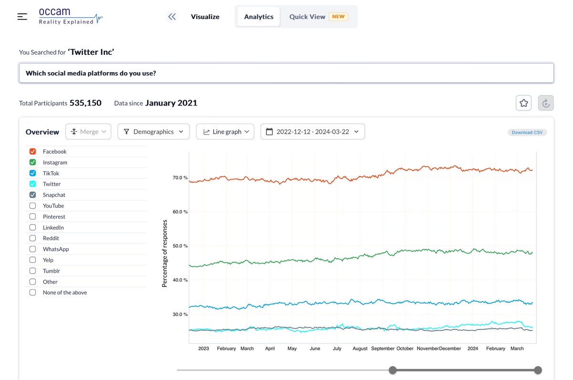Open the hamburger menu icon
Screen dimensions: 573x380
tap(22, 17)
